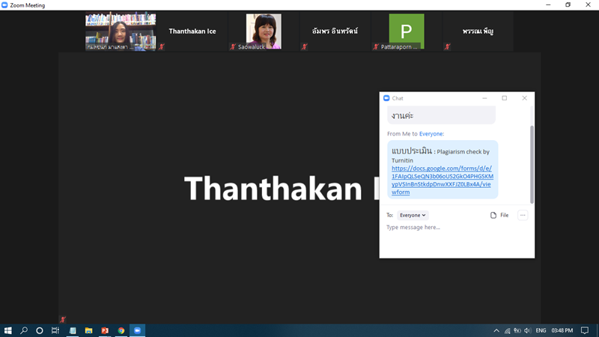Select the Pattaraporn participant tile
The height and width of the screenshot is (337, 599).
[406, 31]
